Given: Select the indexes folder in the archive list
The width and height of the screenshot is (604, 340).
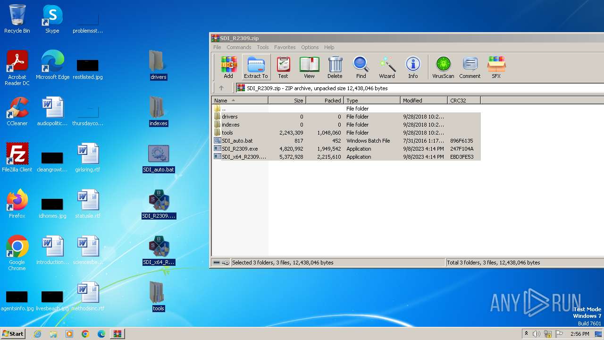Looking at the screenshot, I should (x=346, y=125).
